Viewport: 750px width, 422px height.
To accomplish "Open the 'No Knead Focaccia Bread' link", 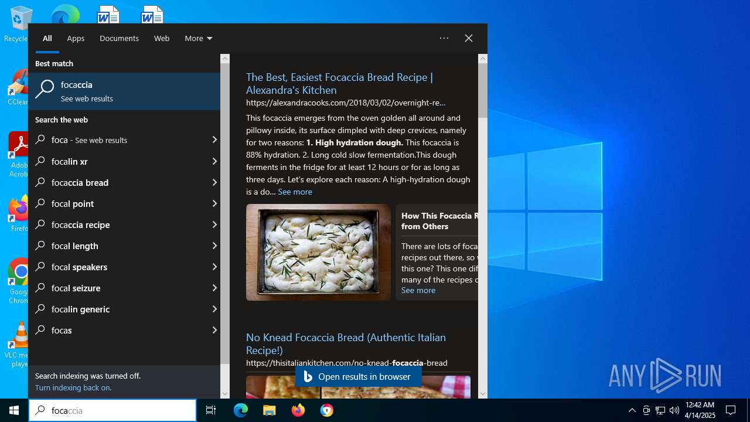I will coord(346,343).
